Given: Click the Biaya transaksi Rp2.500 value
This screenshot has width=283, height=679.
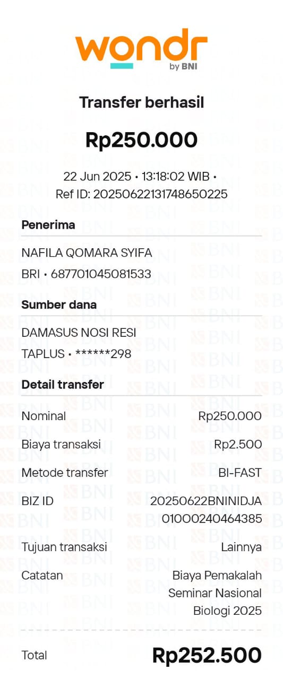Looking at the screenshot, I should [x=238, y=445].
